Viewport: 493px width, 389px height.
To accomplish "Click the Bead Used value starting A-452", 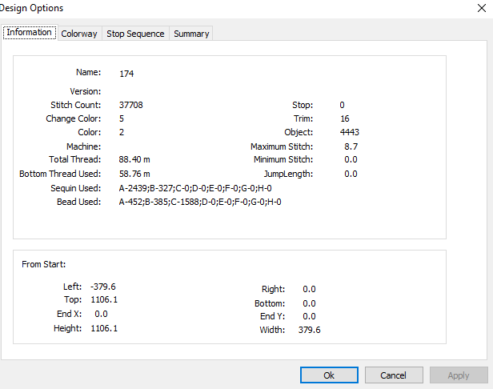I will (x=200, y=202).
